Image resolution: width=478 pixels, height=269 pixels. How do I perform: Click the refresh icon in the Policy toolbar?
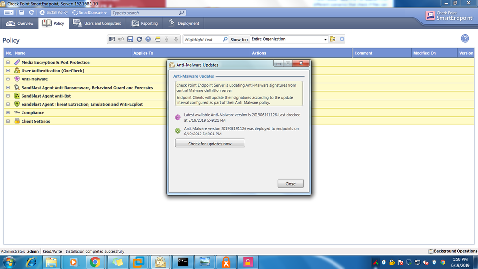tap(139, 40)
